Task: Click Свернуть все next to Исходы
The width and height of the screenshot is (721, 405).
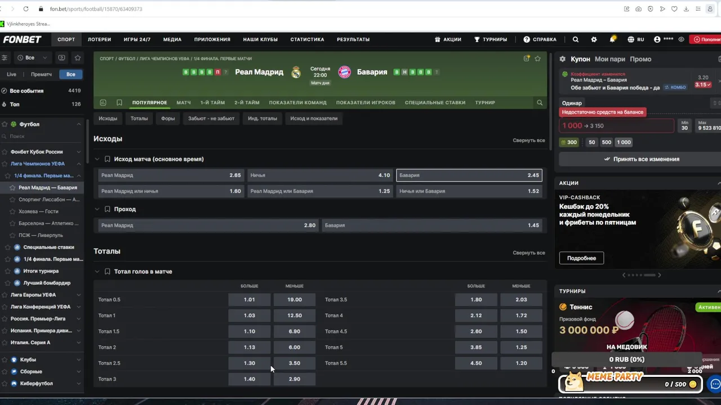Action: (528, 140)
